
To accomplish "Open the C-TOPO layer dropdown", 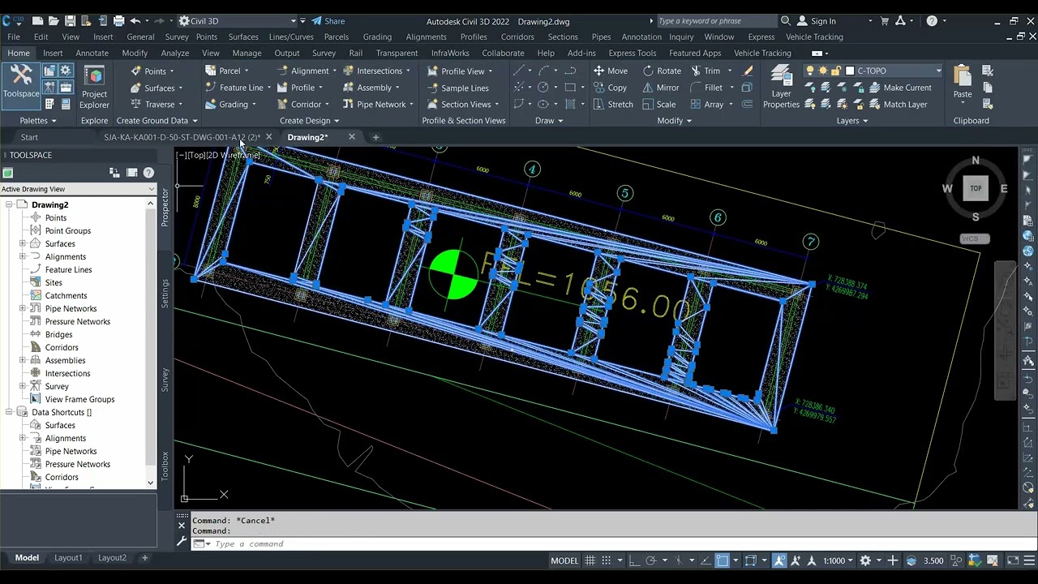I will click(x=938, y=71).
